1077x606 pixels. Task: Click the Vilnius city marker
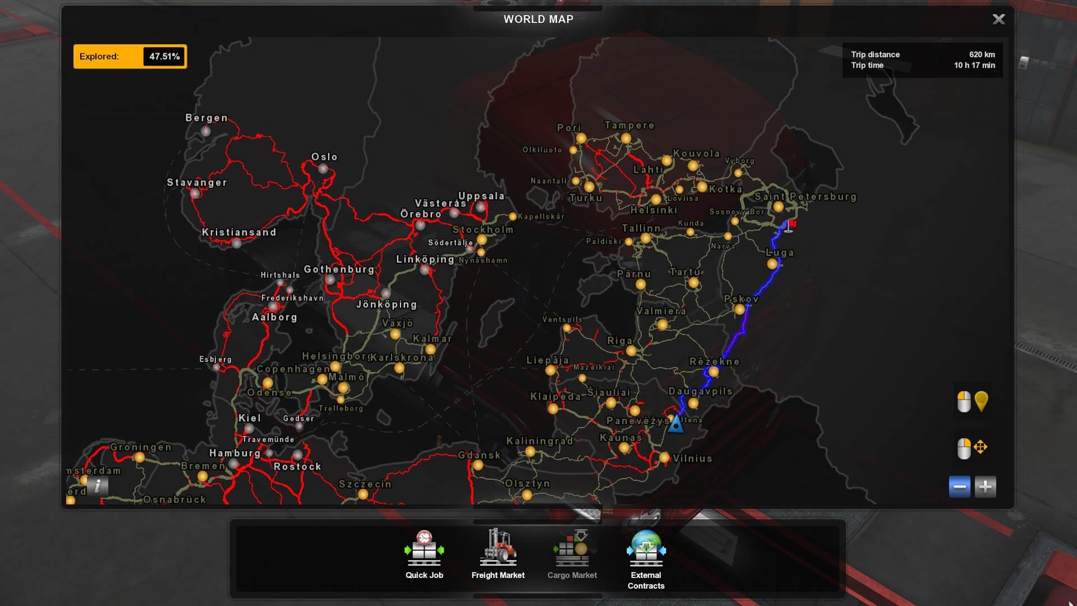point(664,458)
